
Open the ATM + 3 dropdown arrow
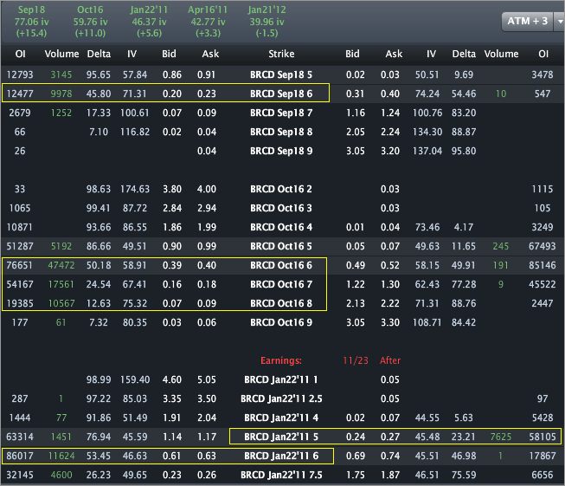tap(560, 22)
